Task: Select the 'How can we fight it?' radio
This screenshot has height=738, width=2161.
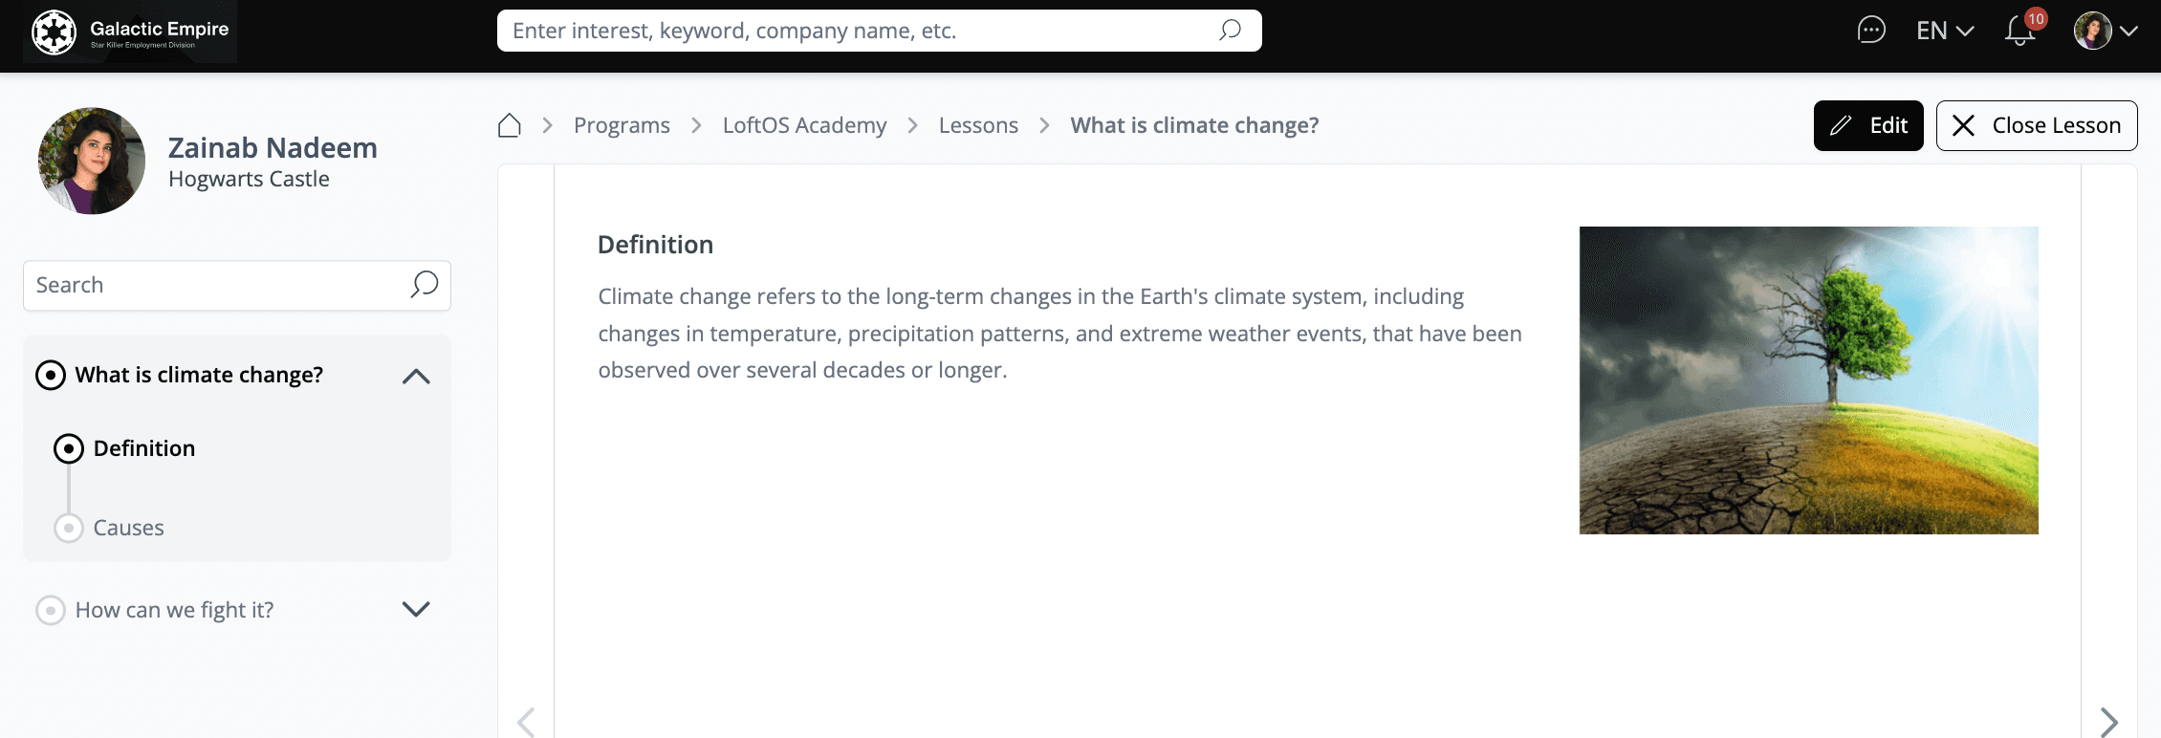Action: 51,610
